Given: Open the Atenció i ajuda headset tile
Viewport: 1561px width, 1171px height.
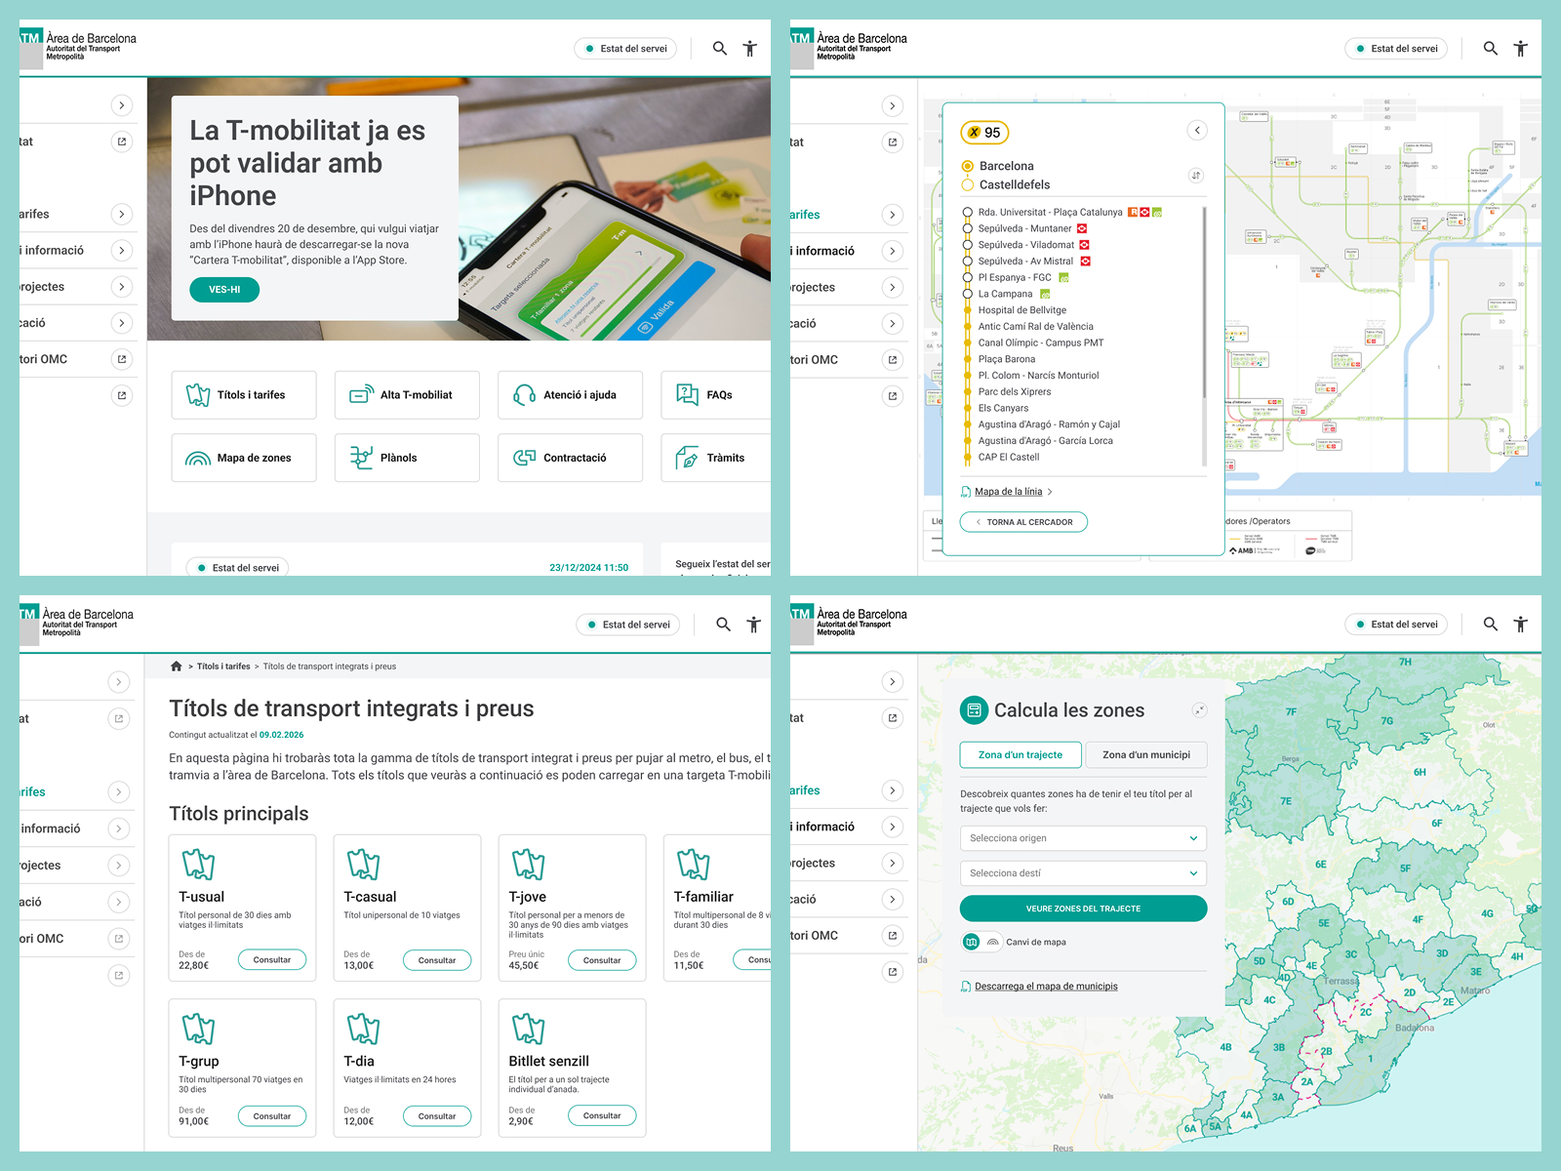Looking at the screenshot, I should click(570, 395).
